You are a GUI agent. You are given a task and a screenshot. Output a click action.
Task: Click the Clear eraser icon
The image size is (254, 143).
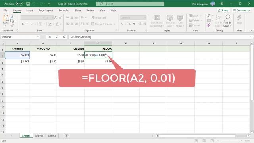(x=209, y=25)
